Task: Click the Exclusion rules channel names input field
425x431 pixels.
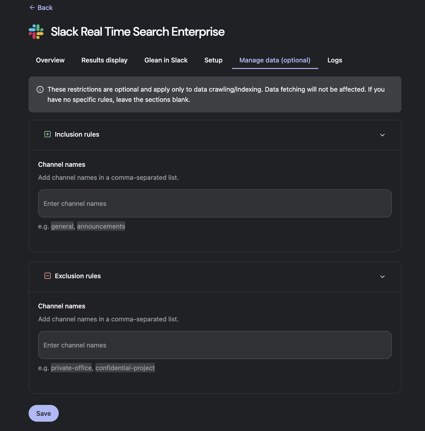Action: [215, 345]
